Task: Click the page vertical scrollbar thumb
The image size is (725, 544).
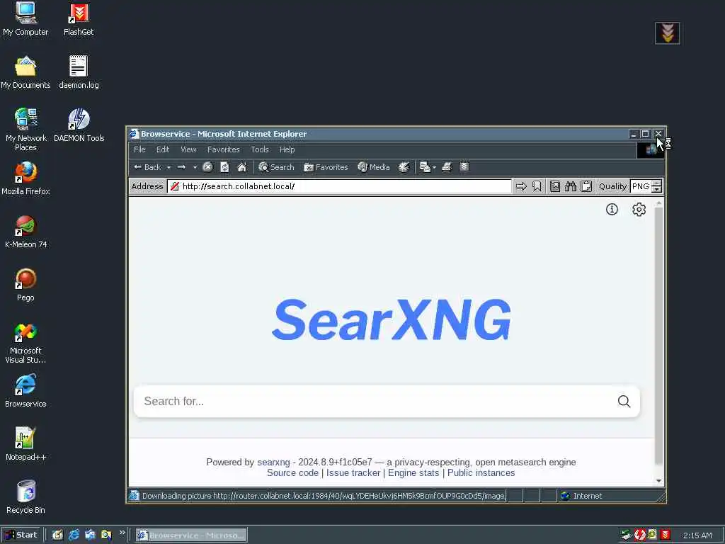Action: [x=659, y=336]
